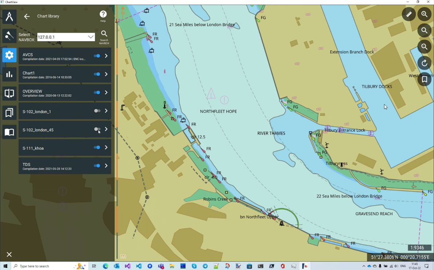This screenshot has width=434, height=270.
Task: Select the dividers/route planning tool
Action: coord(9,17)
